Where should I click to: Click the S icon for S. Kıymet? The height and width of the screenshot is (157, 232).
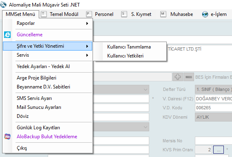point(124,14)
